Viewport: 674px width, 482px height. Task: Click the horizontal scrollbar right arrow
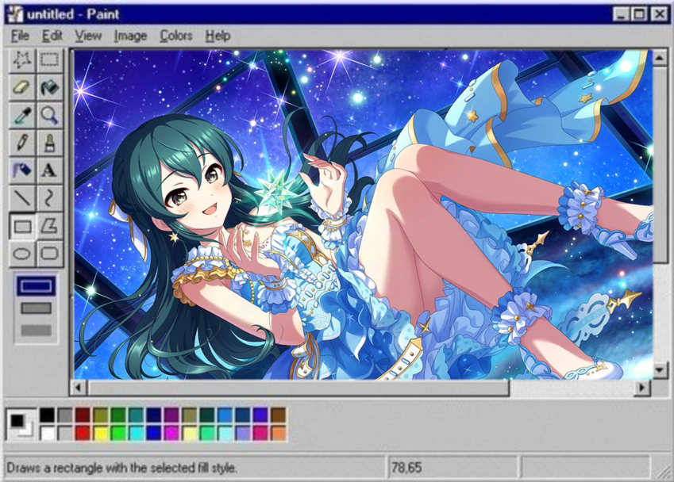642,388
